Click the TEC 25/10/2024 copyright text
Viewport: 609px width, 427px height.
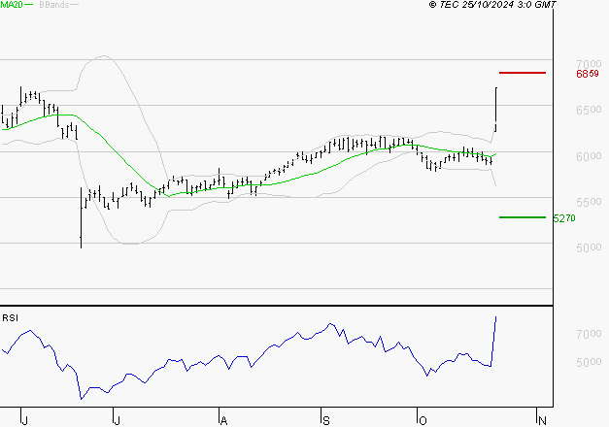(492, 5)
